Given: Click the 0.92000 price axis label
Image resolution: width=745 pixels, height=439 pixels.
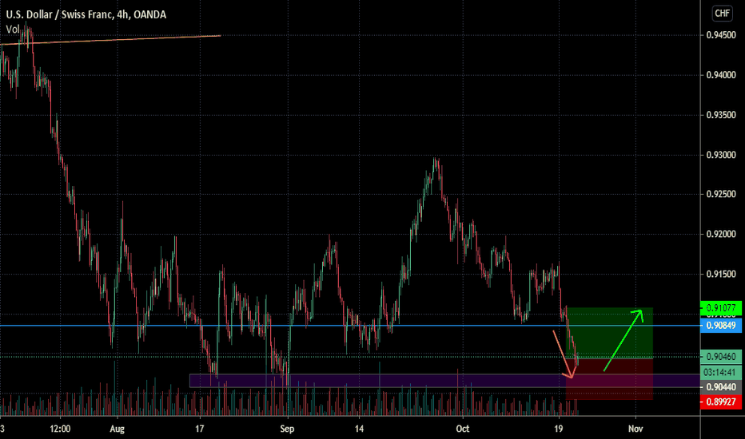Looking at the screenshot, I should (x=721, y=234).
